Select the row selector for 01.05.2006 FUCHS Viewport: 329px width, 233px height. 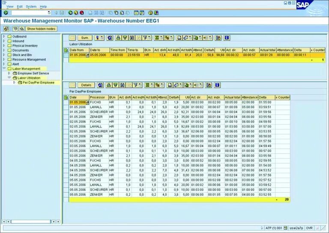click(66, 102)
